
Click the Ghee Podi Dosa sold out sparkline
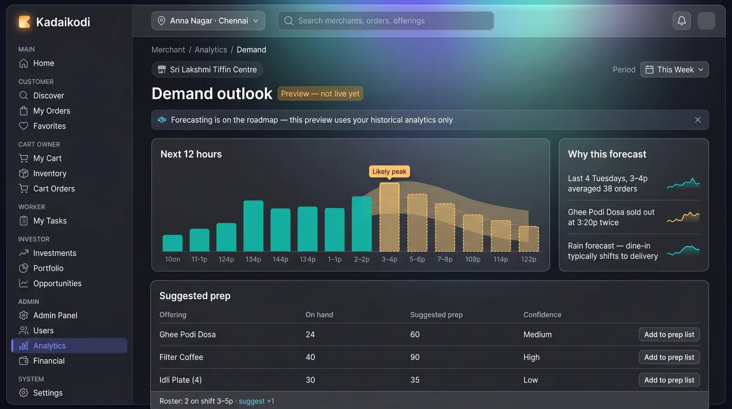pos(683,217)
